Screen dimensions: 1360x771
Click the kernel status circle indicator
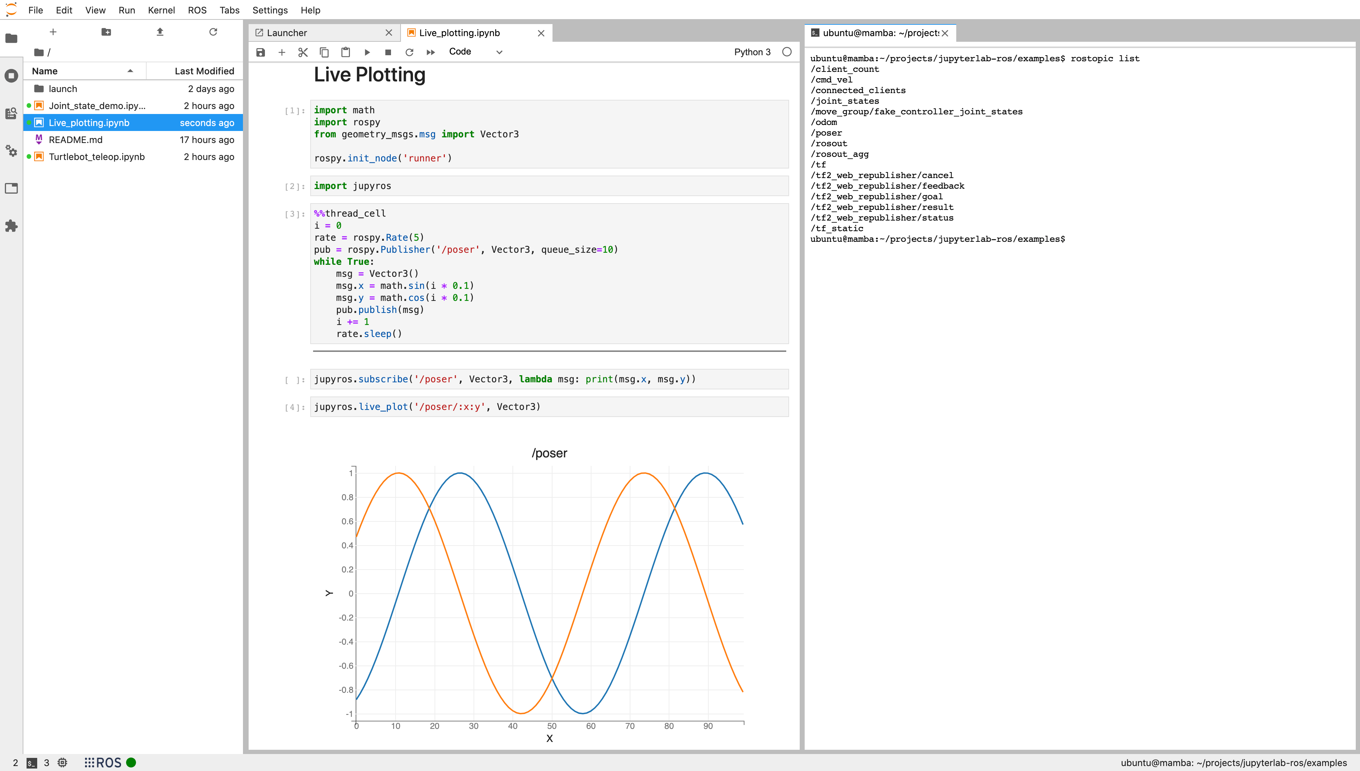pos(787,52)
